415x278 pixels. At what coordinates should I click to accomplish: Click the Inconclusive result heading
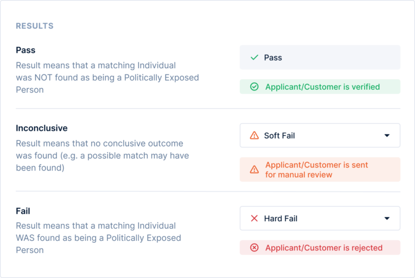pos(42,128)
